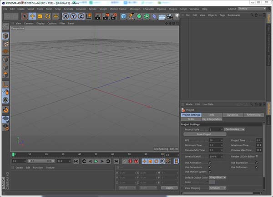Image resolution: width=273 pixels, height=197 pixels.
Task: Switch to Dynamics tab
Action: click(x=233, y=115)
